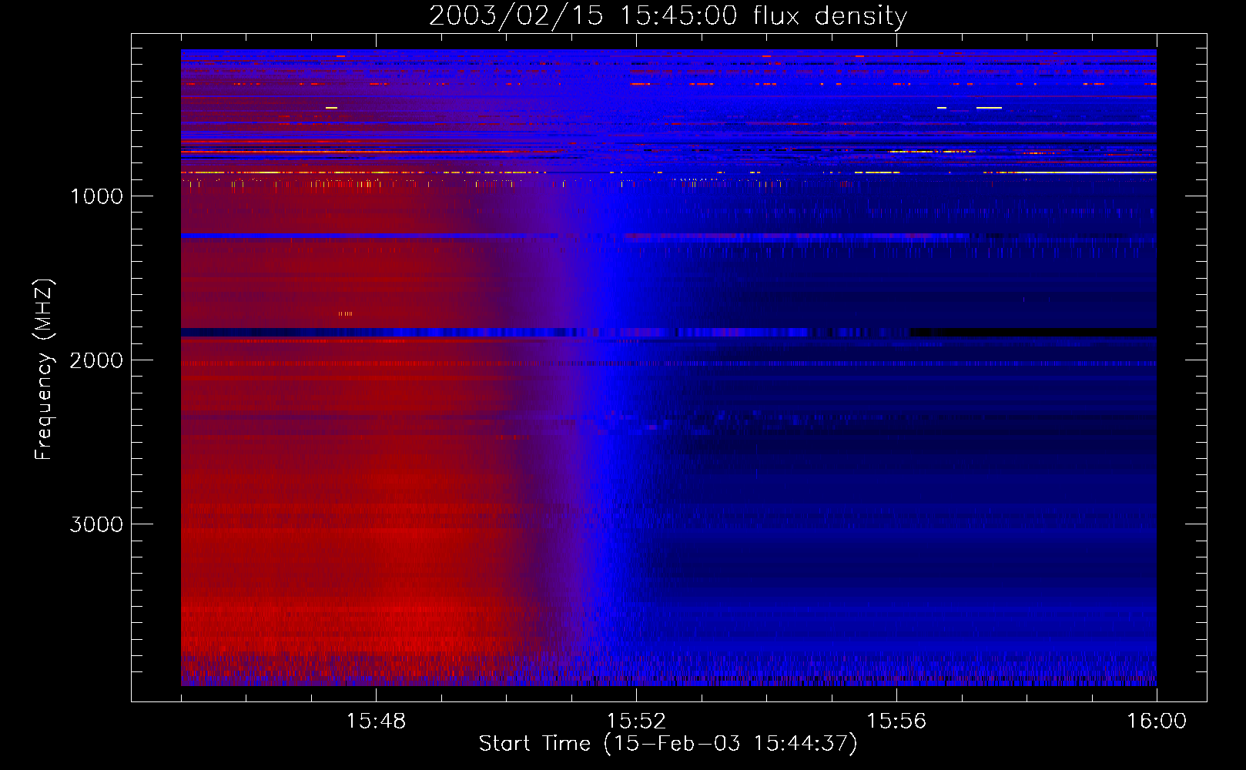The width and height of the screenshot is (1246, 770).
Task: Click the "Frequency (MHZ)" axis label
Action: [x=44, y=370]
